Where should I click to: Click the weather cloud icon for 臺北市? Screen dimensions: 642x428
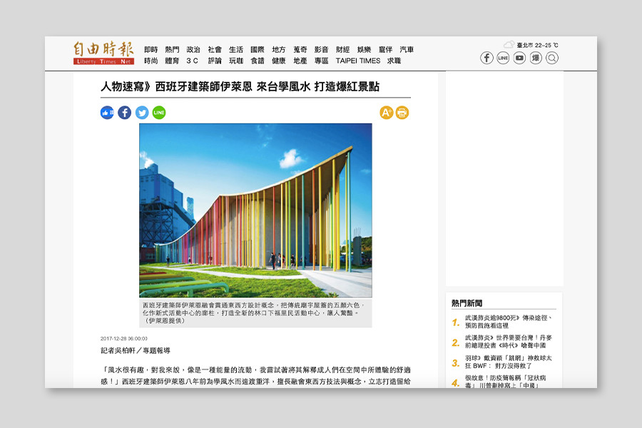point(509,44)
